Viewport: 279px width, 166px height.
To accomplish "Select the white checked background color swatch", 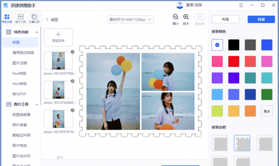I will (217, 45).
